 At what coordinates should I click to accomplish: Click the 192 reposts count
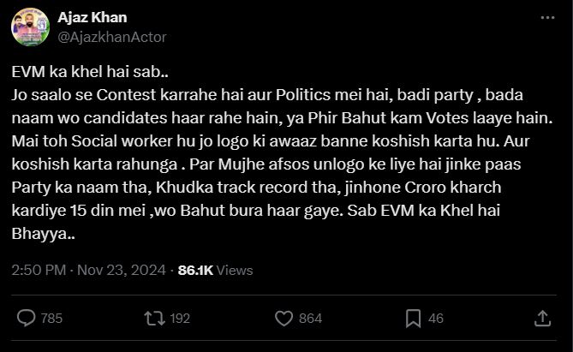pyautogui.click(x=180, y=318)
